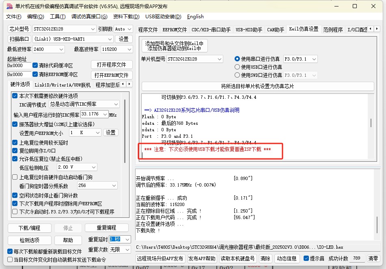Click the hardware options list scrollbar

click(125, 131)
